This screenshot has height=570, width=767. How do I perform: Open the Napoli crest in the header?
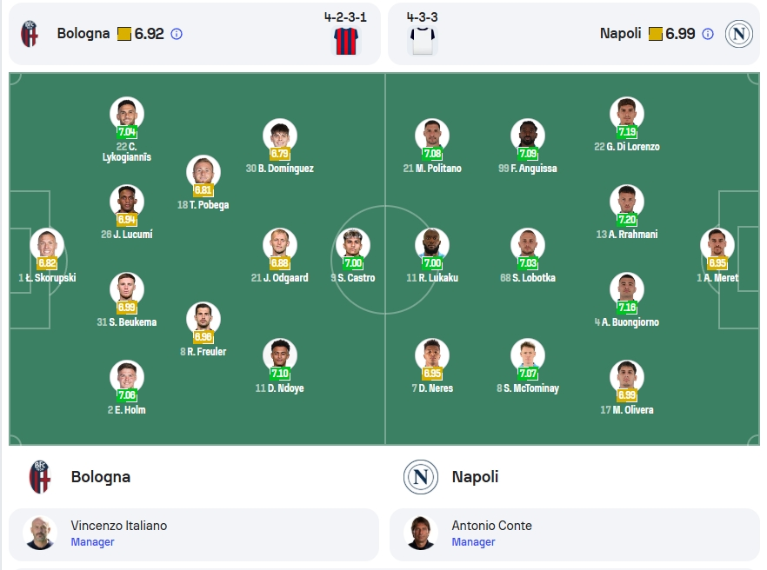[738, 34]
